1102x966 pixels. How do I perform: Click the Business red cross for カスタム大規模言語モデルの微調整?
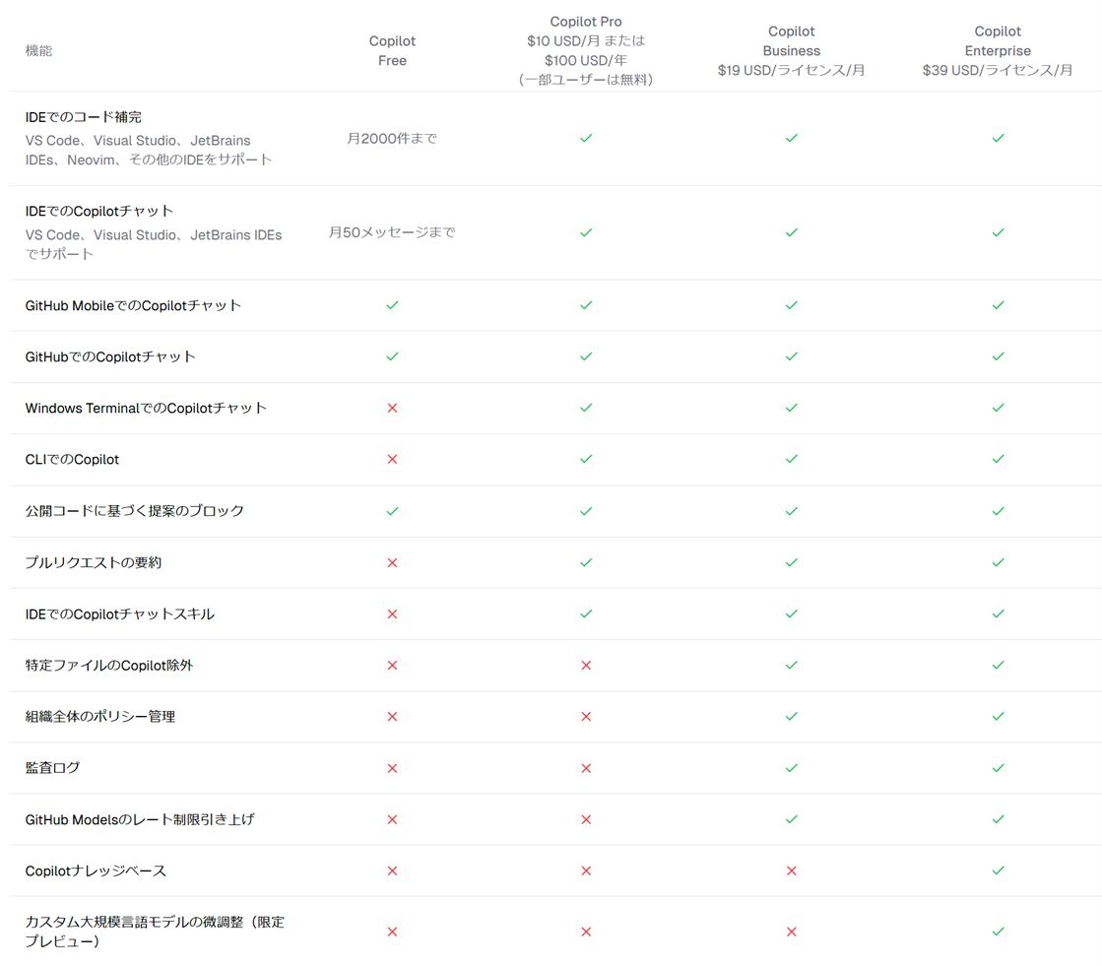[792, 932]
